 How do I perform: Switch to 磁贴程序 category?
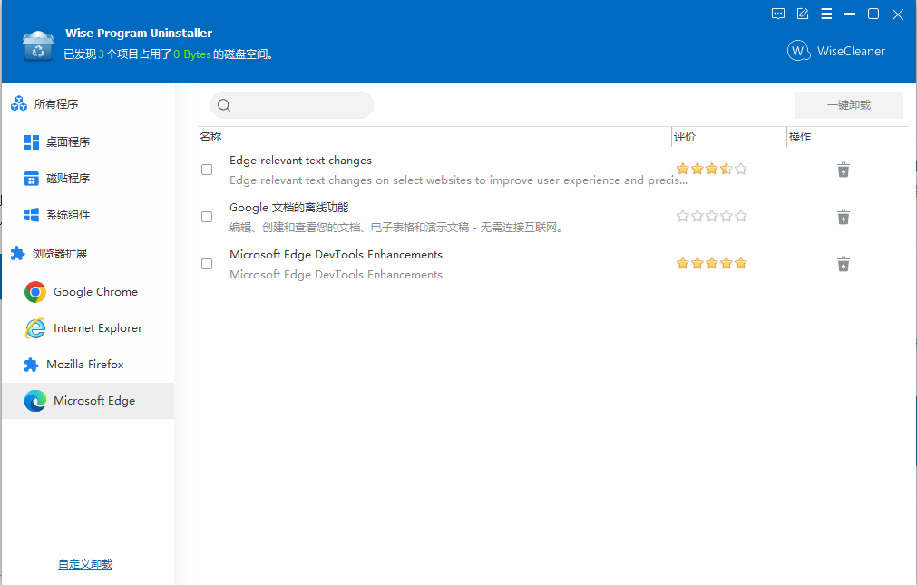pyautogui.click(x=88, y=179)
